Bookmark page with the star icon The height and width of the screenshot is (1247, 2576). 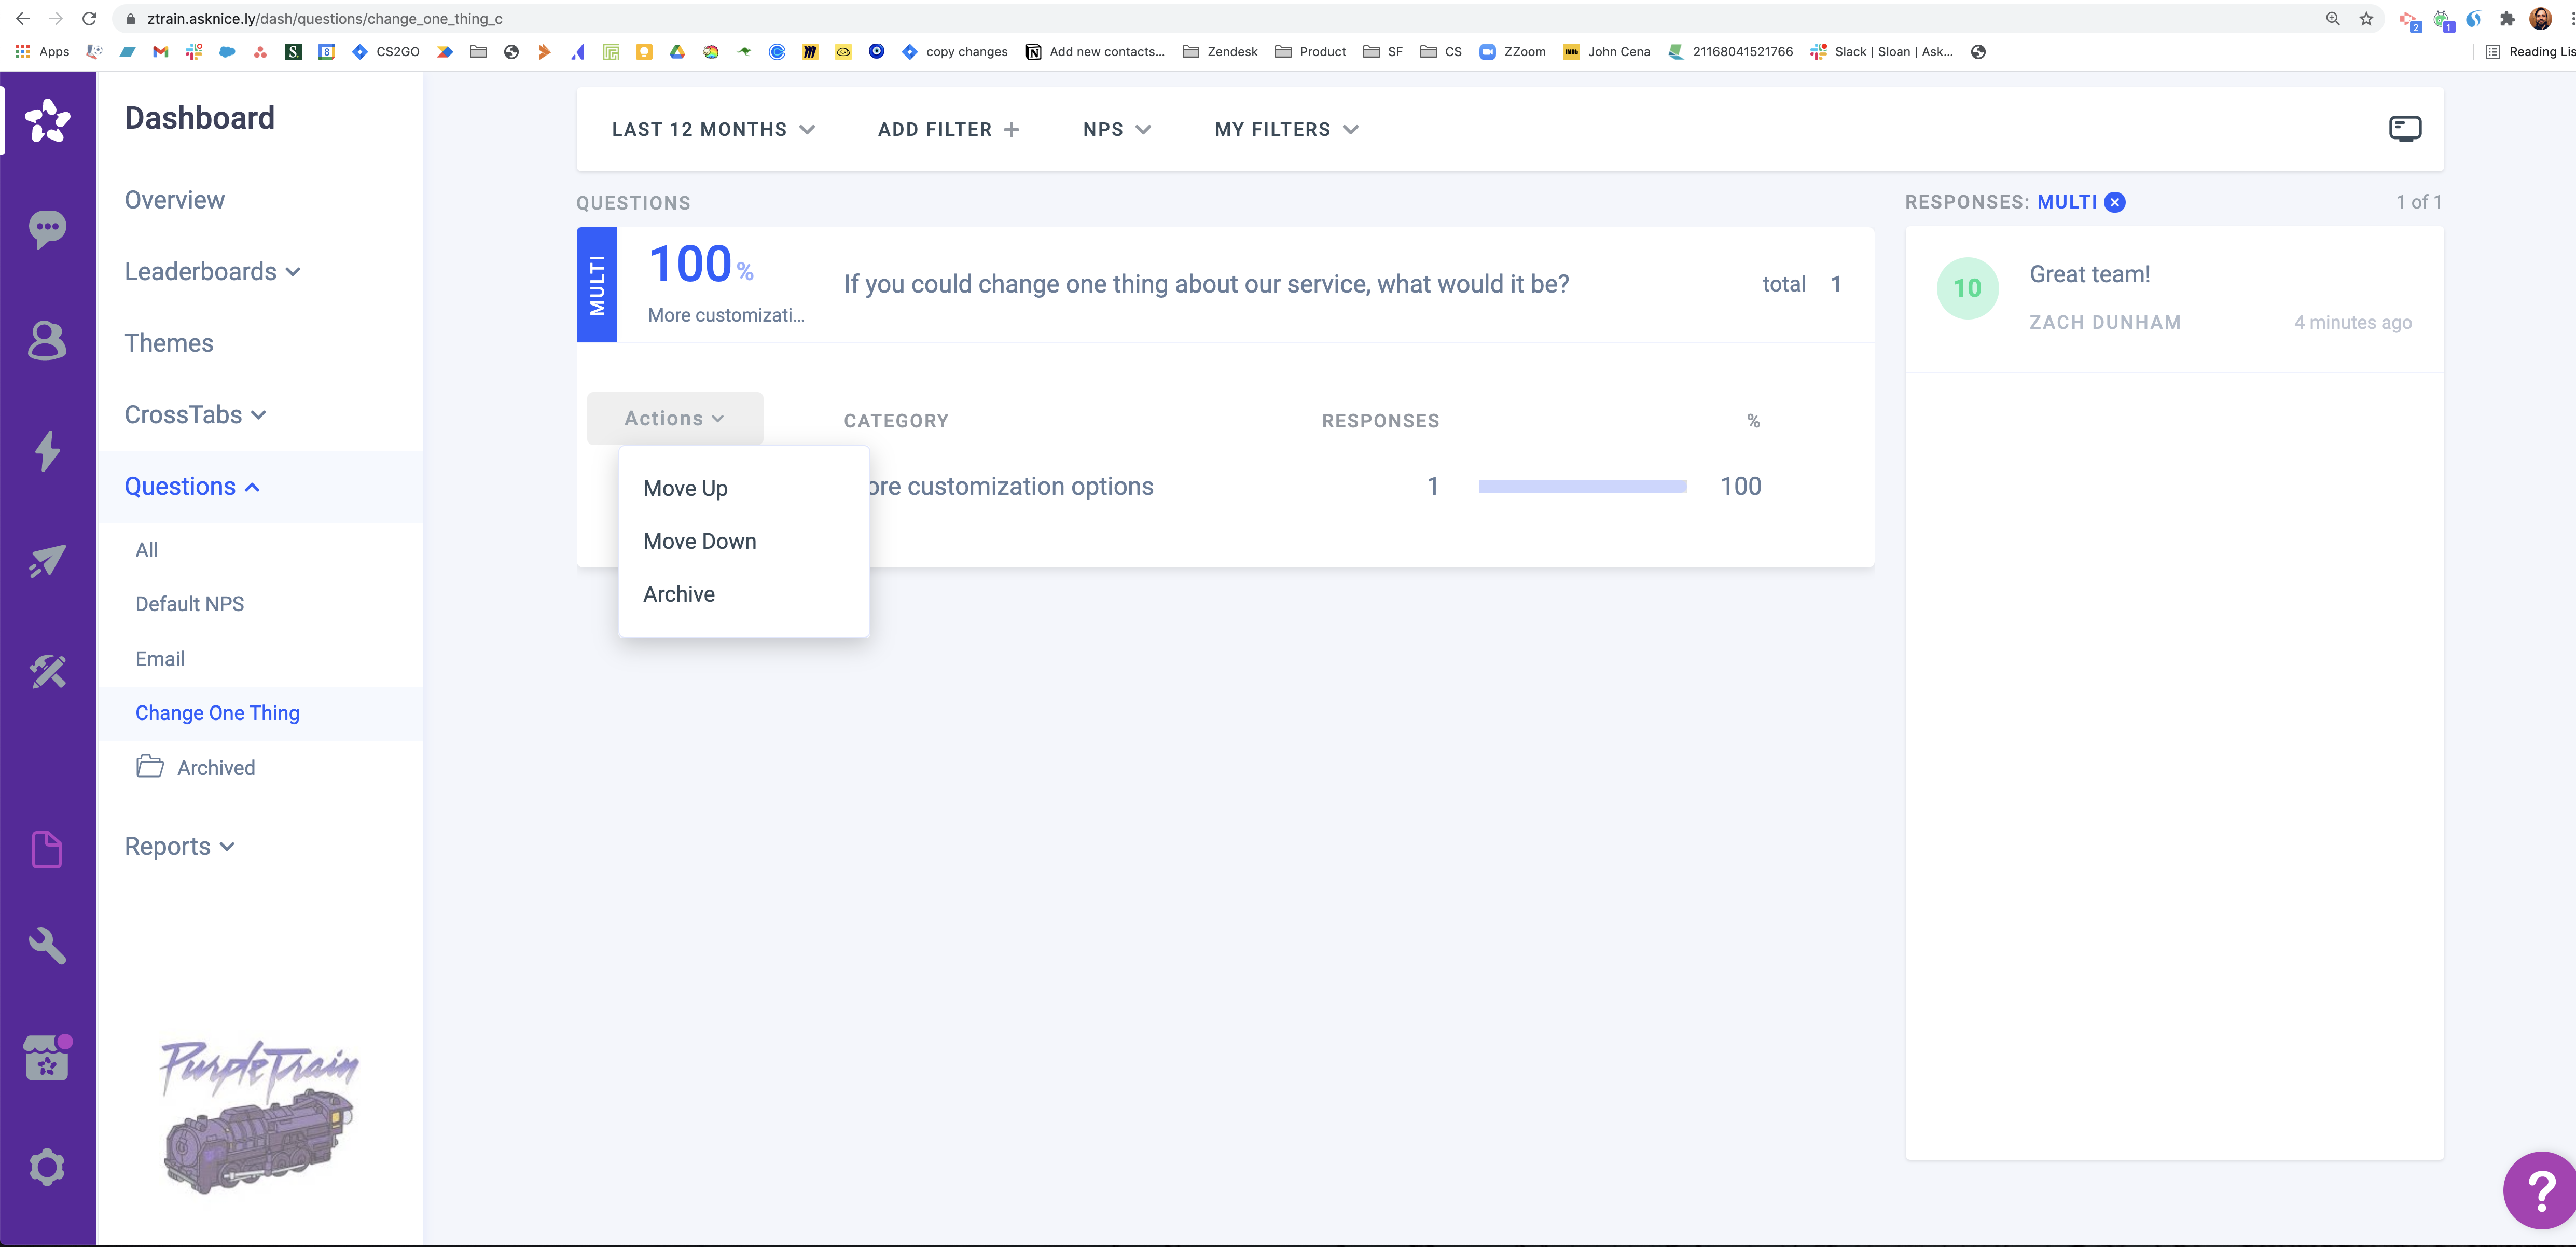point(2366,19)
